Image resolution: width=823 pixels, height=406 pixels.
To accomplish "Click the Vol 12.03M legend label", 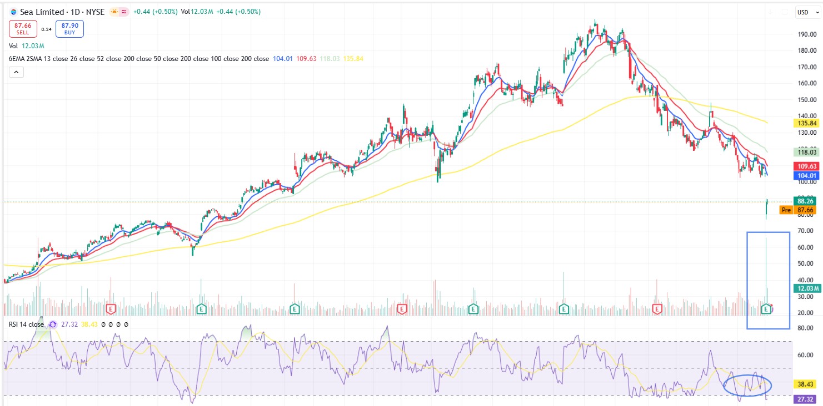I will (26, 46).
